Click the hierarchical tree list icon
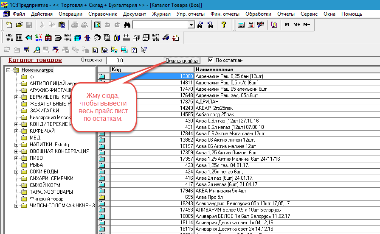The image size is (380, 234). point(114,50)
